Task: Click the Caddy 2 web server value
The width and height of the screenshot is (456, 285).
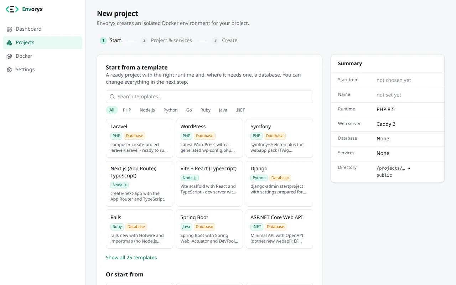Action: click(x=386, y=124)
